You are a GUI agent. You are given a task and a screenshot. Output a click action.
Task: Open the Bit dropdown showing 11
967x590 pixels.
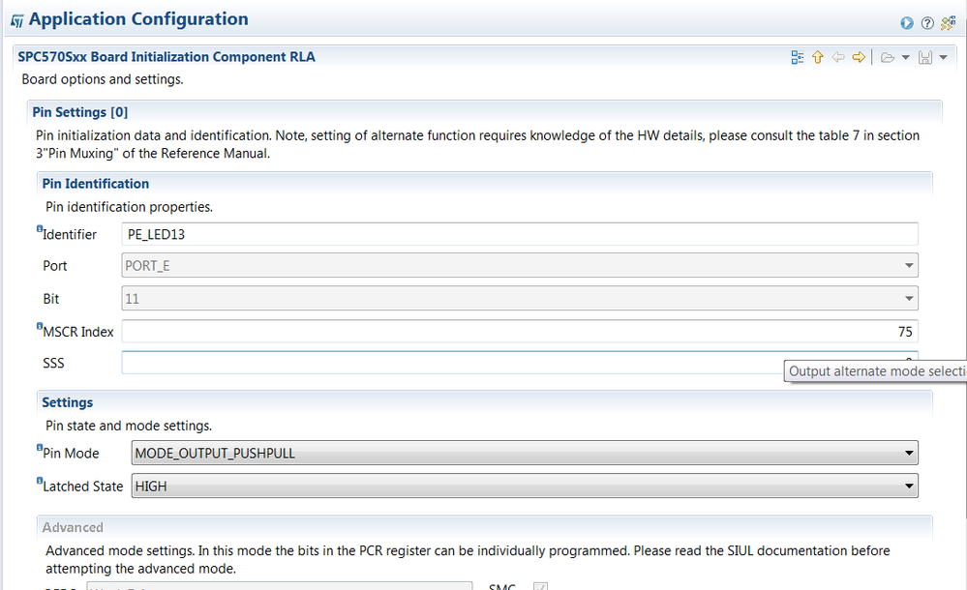click(520, 299)
